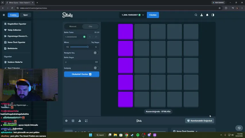Click the Bahis Sayısı input field

coord(81,62)
